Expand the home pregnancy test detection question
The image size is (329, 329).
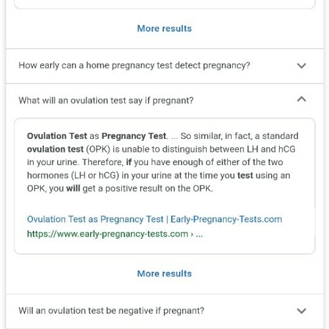(x=301, y=66)
